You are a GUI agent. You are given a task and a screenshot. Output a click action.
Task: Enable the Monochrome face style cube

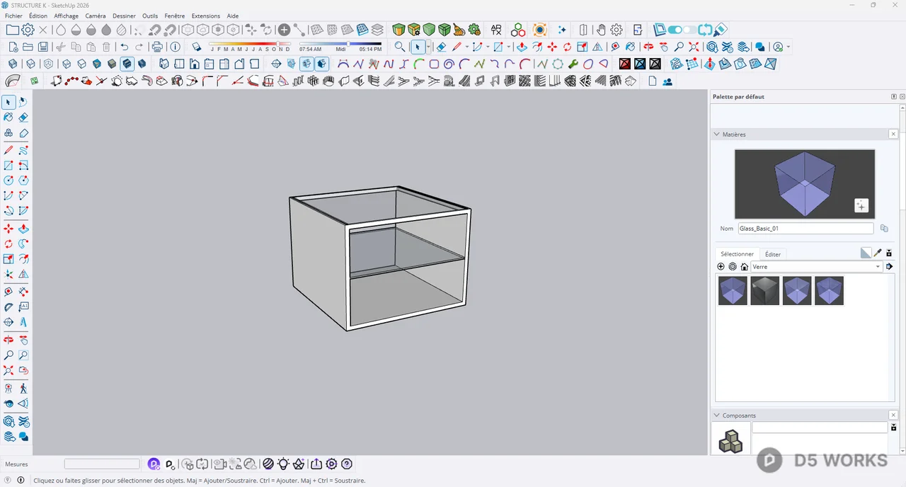[x=142, y=64]
